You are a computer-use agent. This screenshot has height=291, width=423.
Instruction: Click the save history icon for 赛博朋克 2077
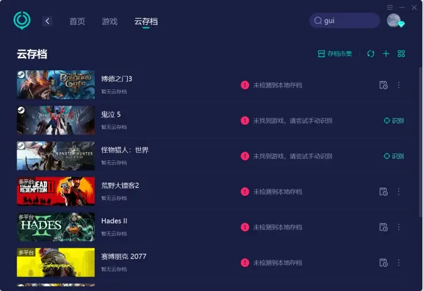click(x=383, y=262)
